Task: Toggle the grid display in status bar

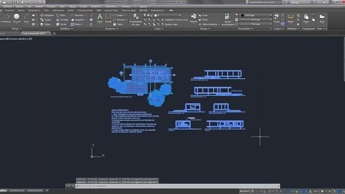Action: [x=253, y=191]
